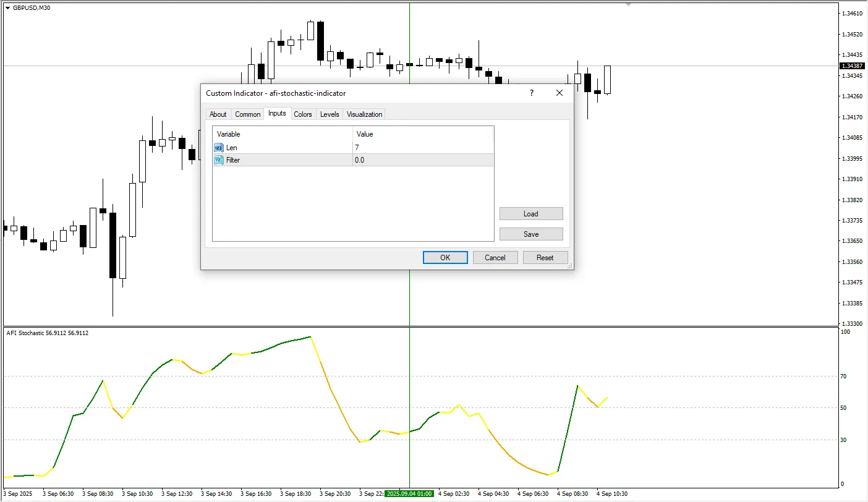Viewport: 868px width, 502px height.
Task: Click the "123" integer icon beside Len
Action: 218,147
